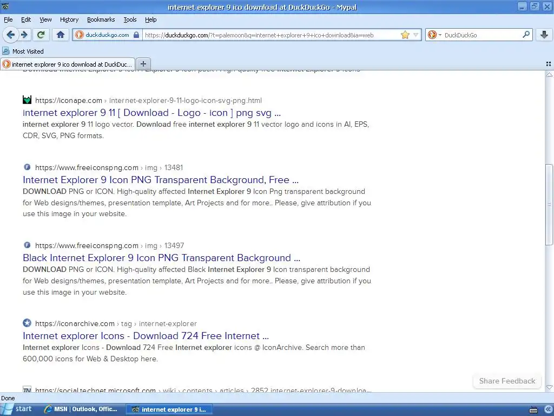
Task: Open the Help menu
Action: coord(150,19)
